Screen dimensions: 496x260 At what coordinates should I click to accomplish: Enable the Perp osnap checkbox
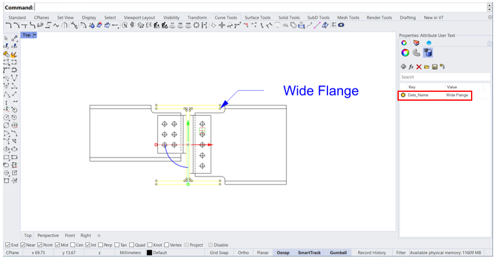point(101,245)
